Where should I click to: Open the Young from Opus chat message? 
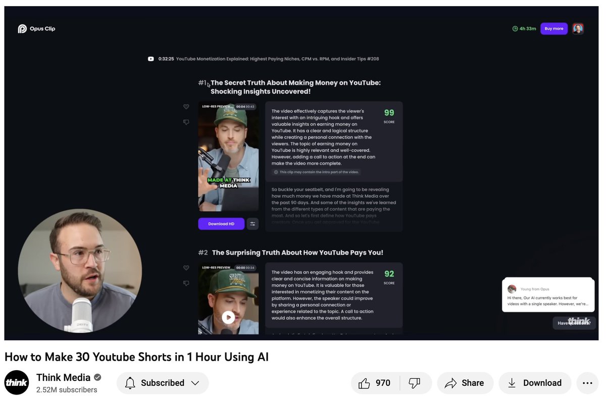(x=548, y=294)
